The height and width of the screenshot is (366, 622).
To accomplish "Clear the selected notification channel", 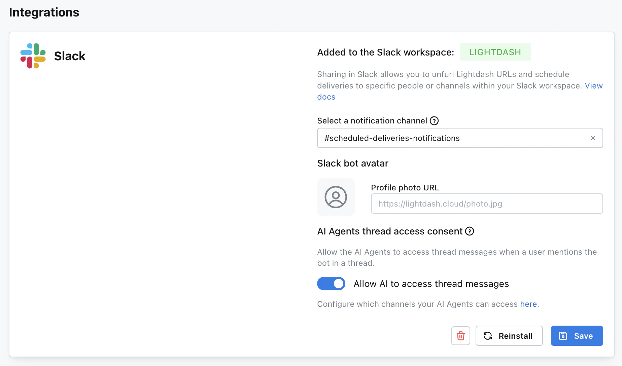I will [593, 138].
